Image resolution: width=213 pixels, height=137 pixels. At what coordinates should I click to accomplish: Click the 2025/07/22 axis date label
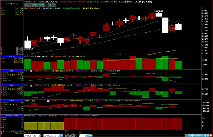tap(29, 132)
